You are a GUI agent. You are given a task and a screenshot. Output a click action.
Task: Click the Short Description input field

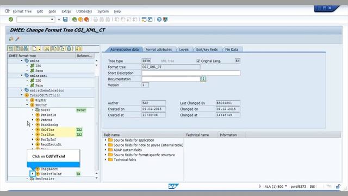(x=191, y=73)
